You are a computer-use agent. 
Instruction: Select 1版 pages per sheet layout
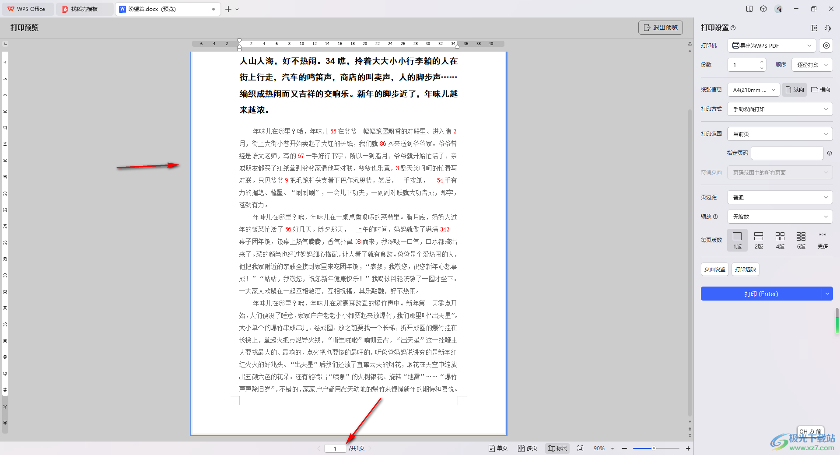click(737, 240)
